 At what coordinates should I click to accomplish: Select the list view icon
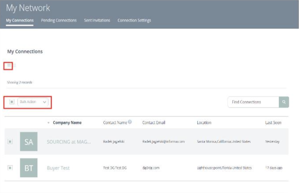(x=9, y=65)
